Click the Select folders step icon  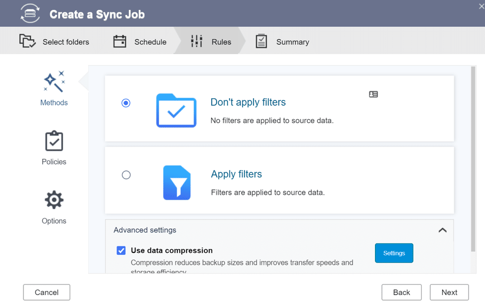coord(27,41)
